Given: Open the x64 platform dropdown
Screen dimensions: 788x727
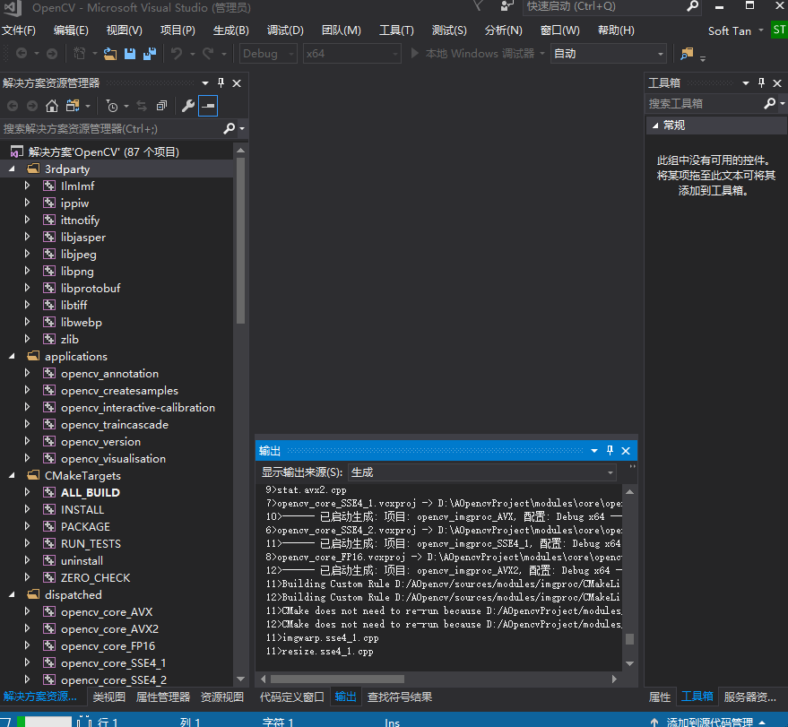Looking at the screenshot, I should pos(351,53).
